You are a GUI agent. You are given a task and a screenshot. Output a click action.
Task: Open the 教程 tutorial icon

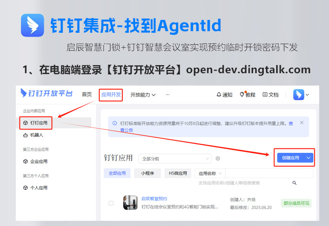click(242, 94)
